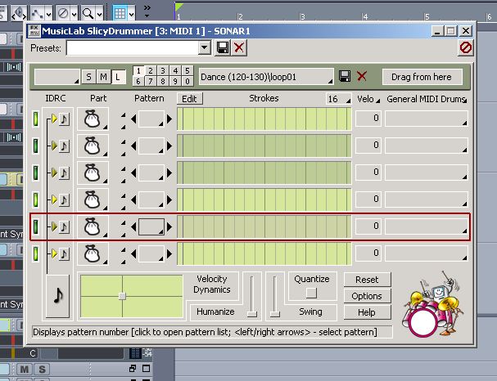This screenshot has height=381, width=497.
Task: Select pattern slot 5
Action: tap(188, 71)
